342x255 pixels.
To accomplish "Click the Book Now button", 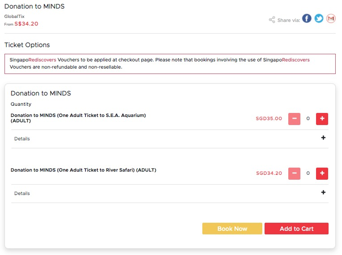I will tap(232, 229).
